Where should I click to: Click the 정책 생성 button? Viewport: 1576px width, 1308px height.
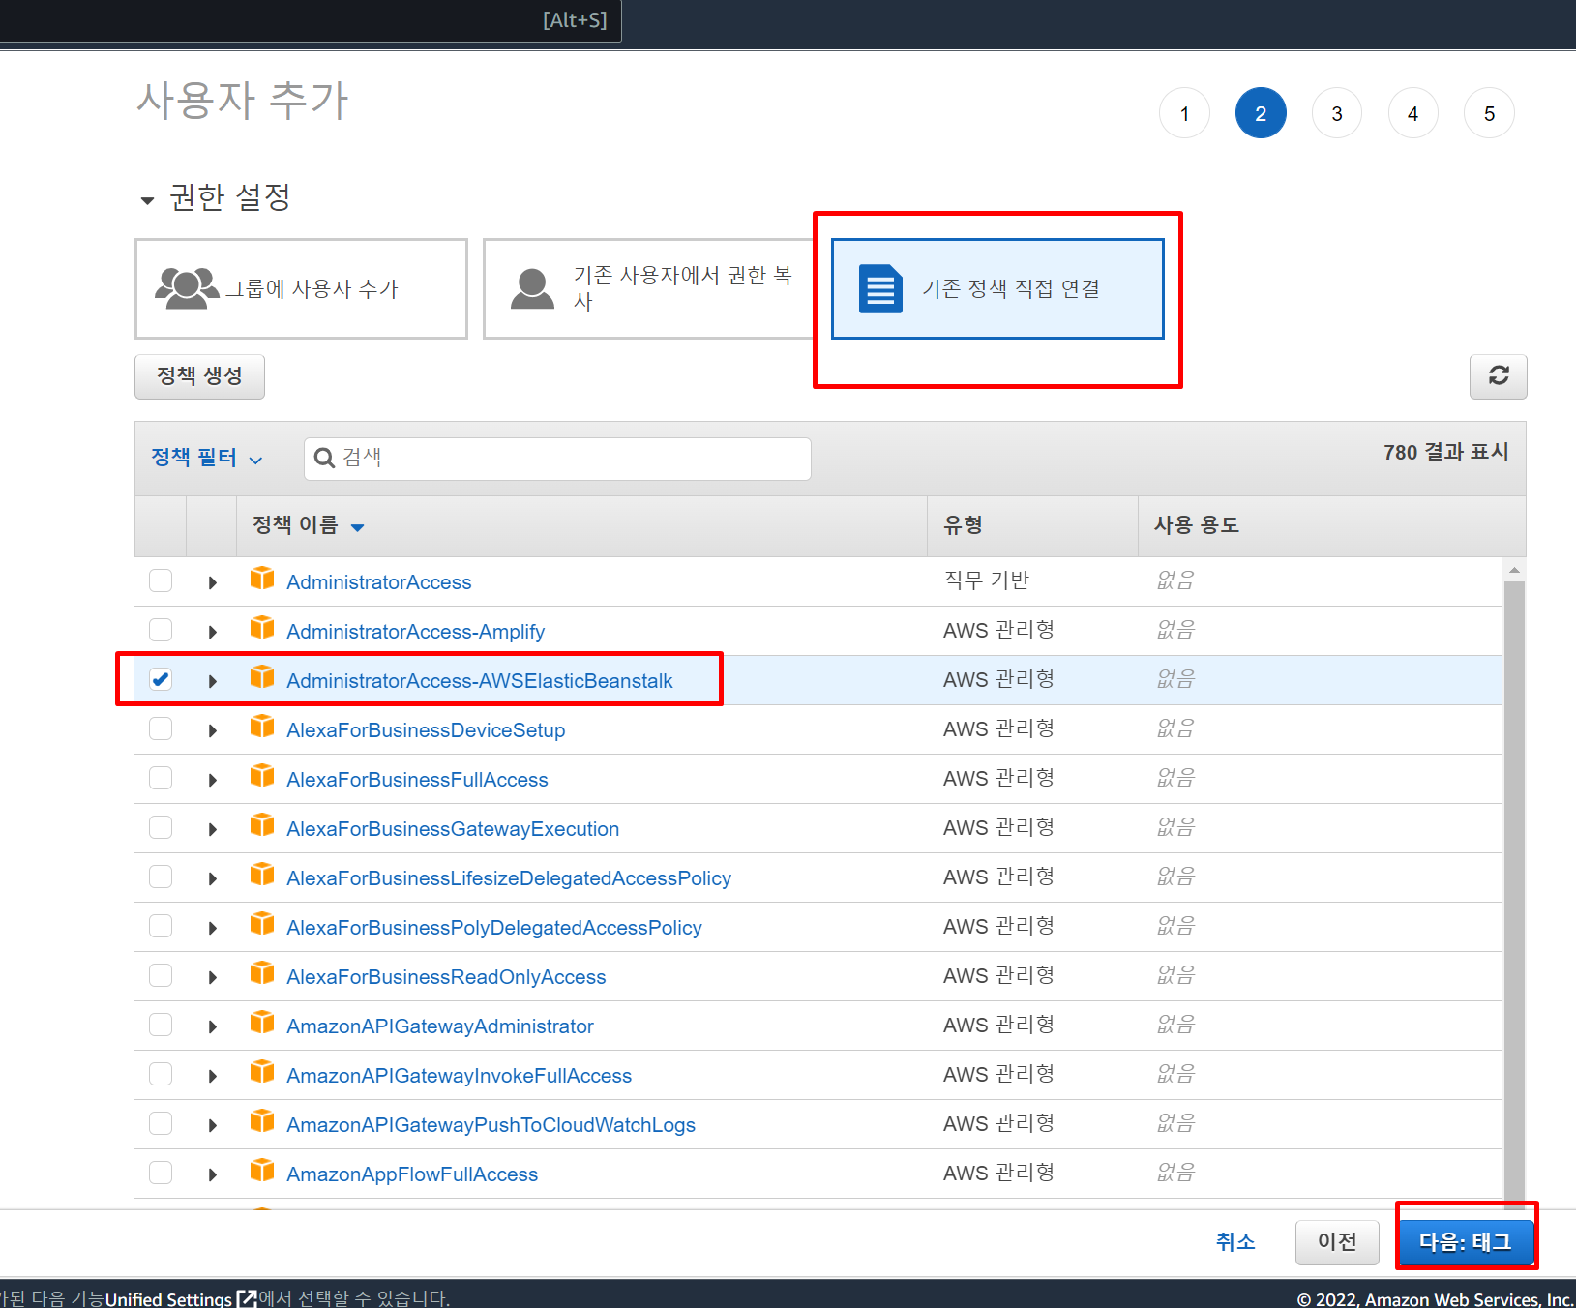click(199, 376)
